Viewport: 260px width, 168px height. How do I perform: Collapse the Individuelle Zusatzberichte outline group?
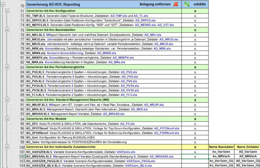click(x=7, y=147)
